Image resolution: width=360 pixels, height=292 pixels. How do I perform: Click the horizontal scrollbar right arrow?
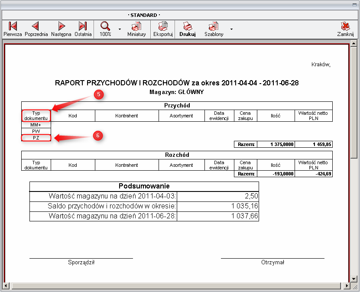point(347,286)
